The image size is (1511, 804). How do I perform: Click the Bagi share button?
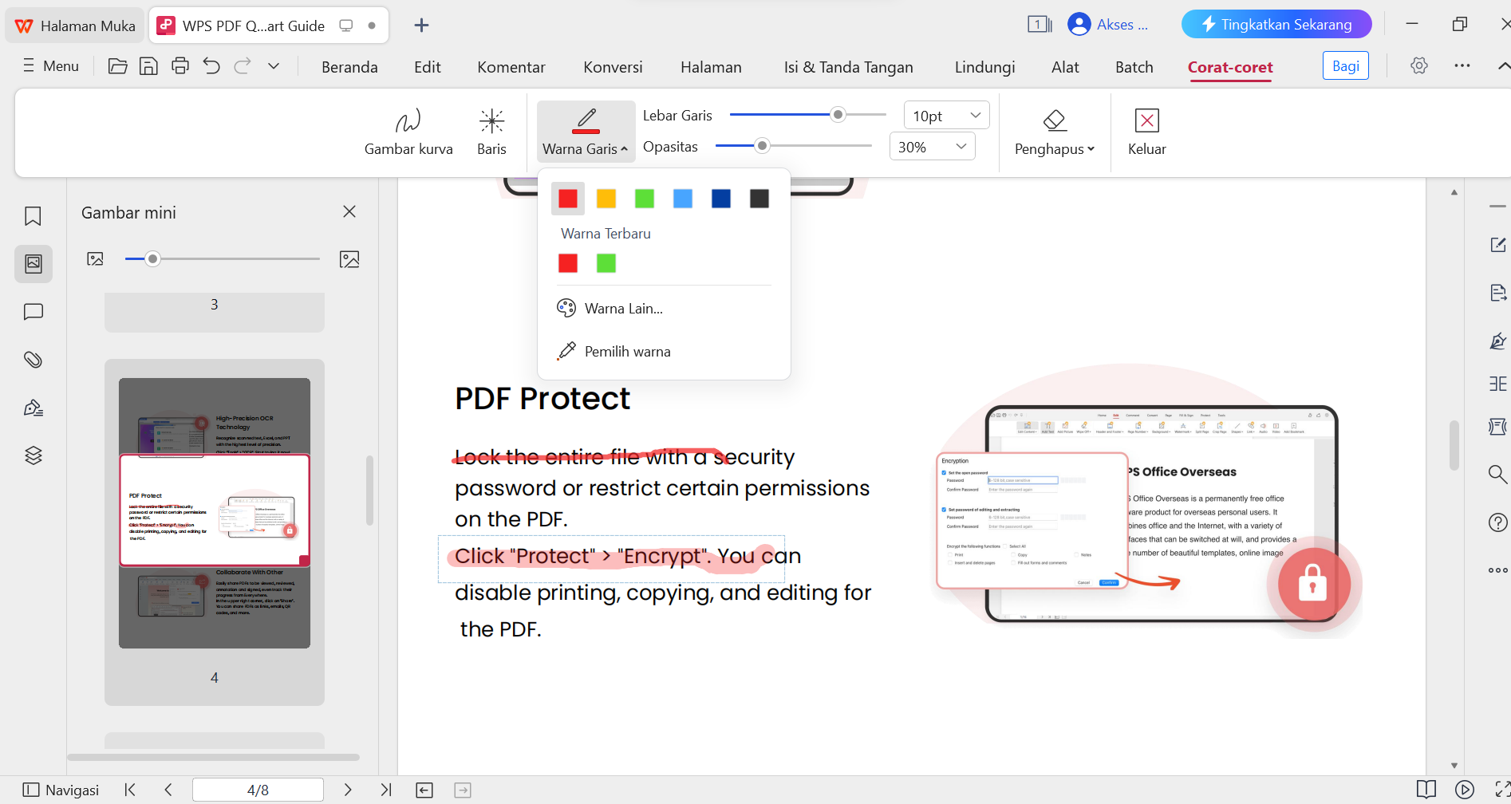coord(1345,65)
